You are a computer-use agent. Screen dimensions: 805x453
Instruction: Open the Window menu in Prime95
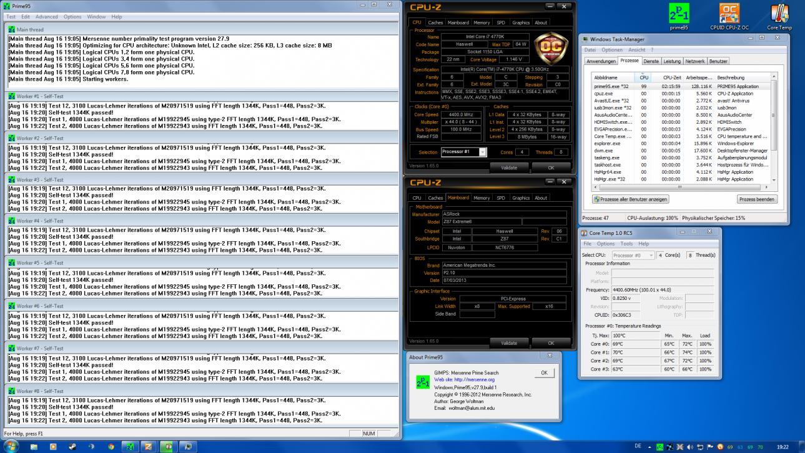point(96,17)
